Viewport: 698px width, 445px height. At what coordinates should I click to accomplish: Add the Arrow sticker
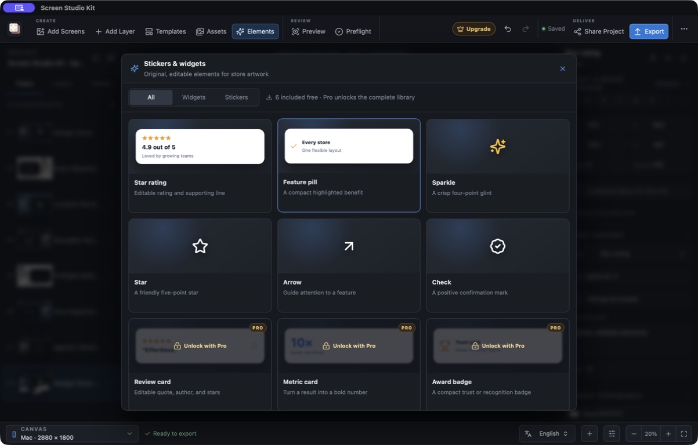point(349,265)
